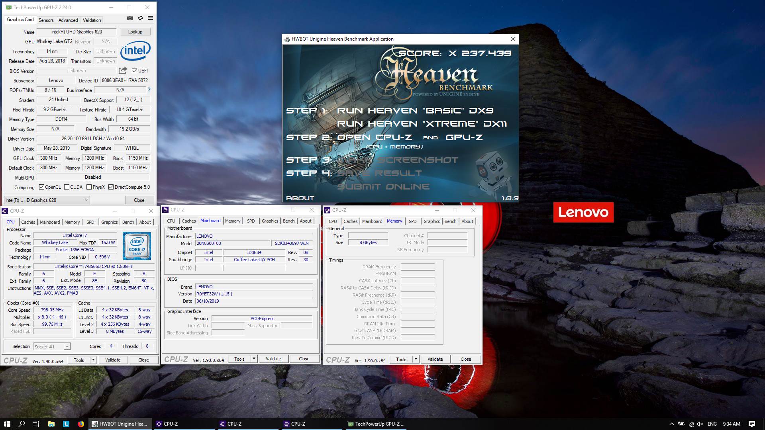This screenshot has height=430, width=765.
Task: Open Firefox from the taskbar
Action: tap(81, 424)
